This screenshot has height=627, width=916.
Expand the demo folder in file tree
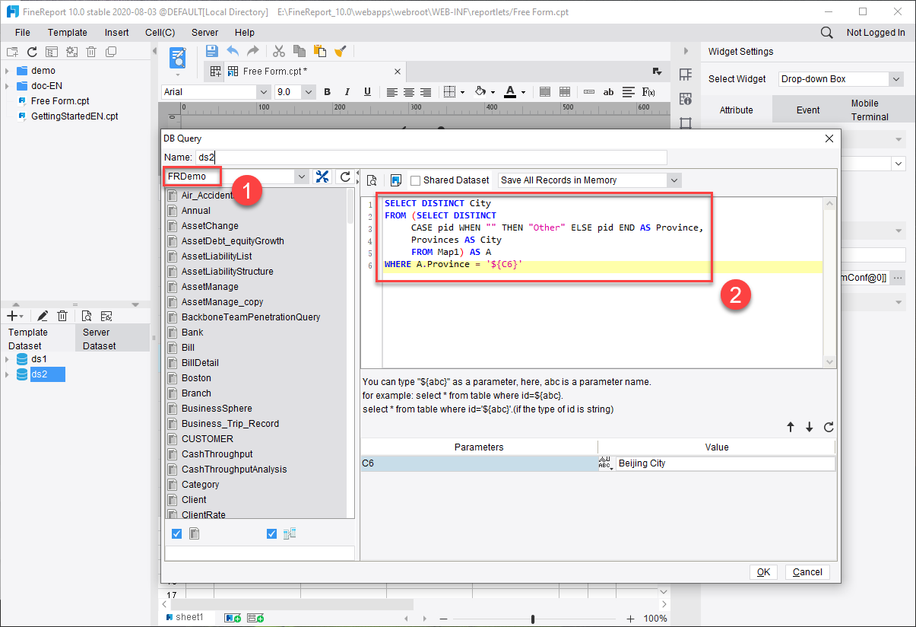(7, 71)
